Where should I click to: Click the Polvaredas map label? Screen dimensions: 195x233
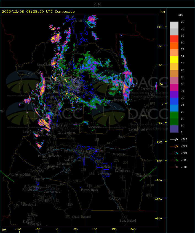[34, 73]
